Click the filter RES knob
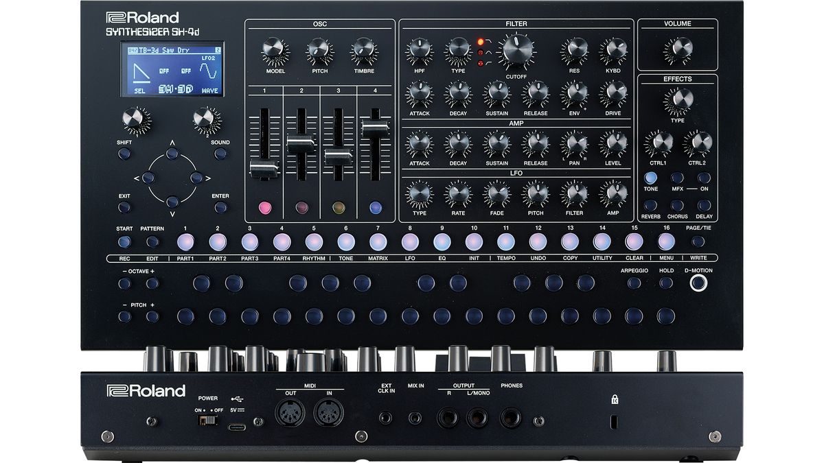The height and width of the screenshot is (463, 824). pos(574,51)
